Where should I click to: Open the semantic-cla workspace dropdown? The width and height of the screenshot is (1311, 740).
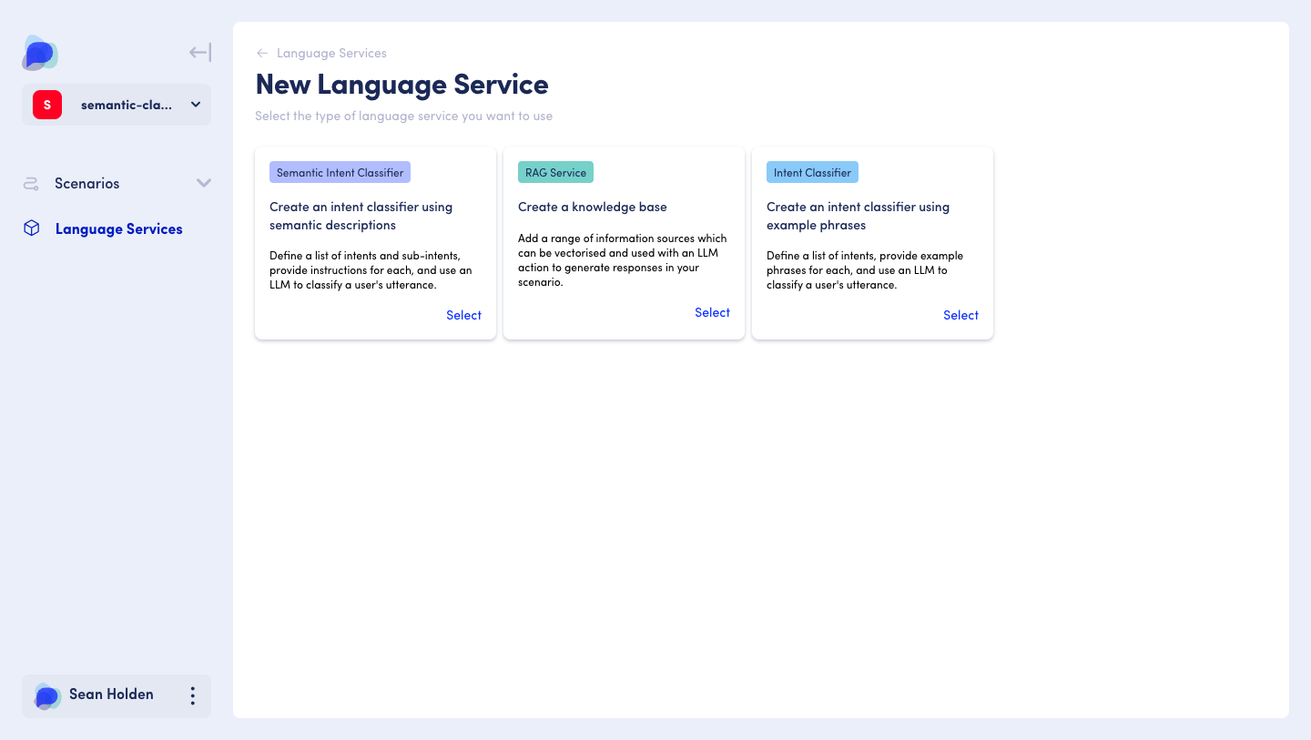tap(195, 105)
